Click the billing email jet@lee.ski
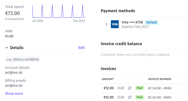 pos(14,85)
